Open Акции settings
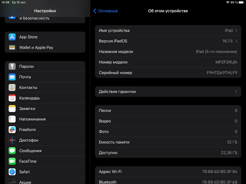The height and width of the screenshot is (184, 246). pos(45,181)
